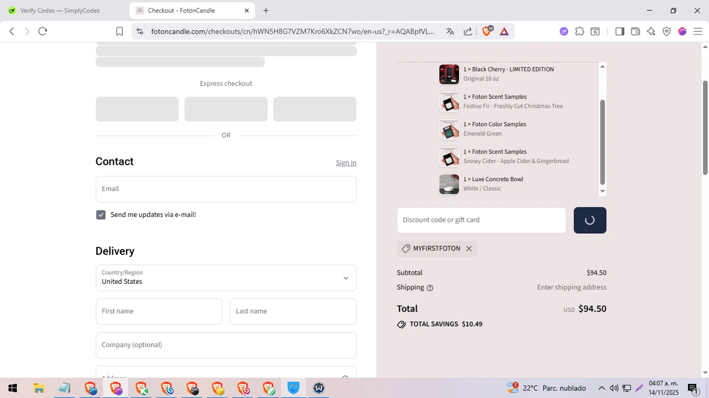
Task: Click the Subtotal $94.50 amount
Action: 597,273
